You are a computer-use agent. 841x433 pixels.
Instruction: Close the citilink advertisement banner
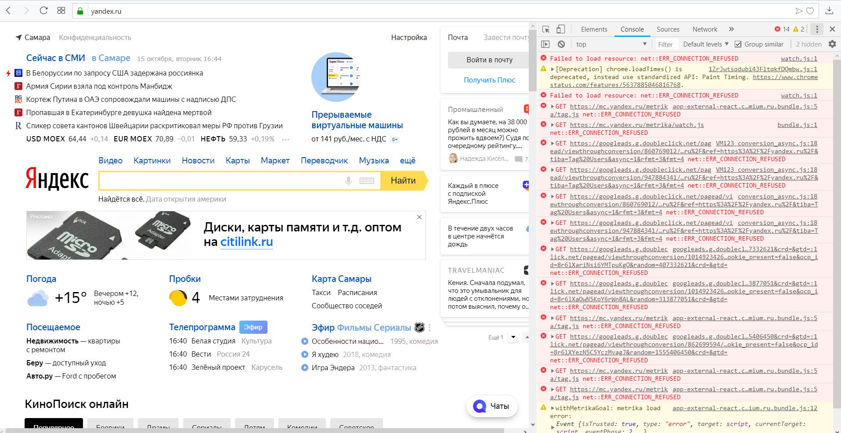point(419,217)
